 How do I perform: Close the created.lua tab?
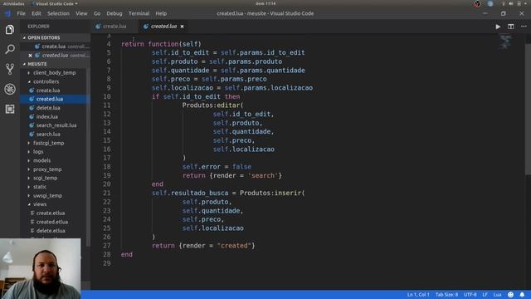coord(183,27)
